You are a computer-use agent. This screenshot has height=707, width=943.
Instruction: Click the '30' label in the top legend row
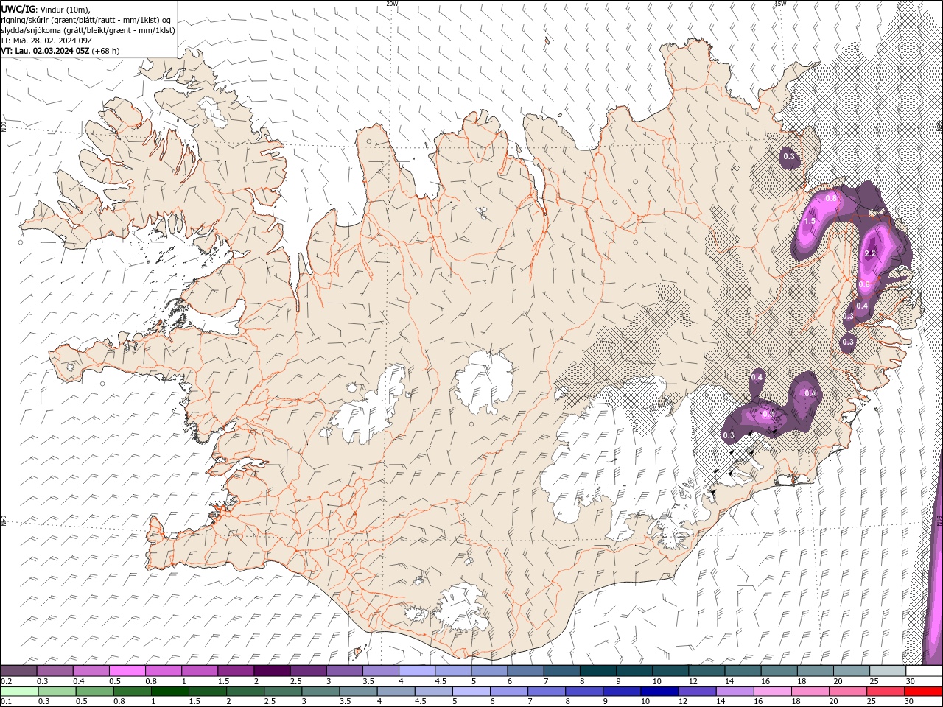910,681
